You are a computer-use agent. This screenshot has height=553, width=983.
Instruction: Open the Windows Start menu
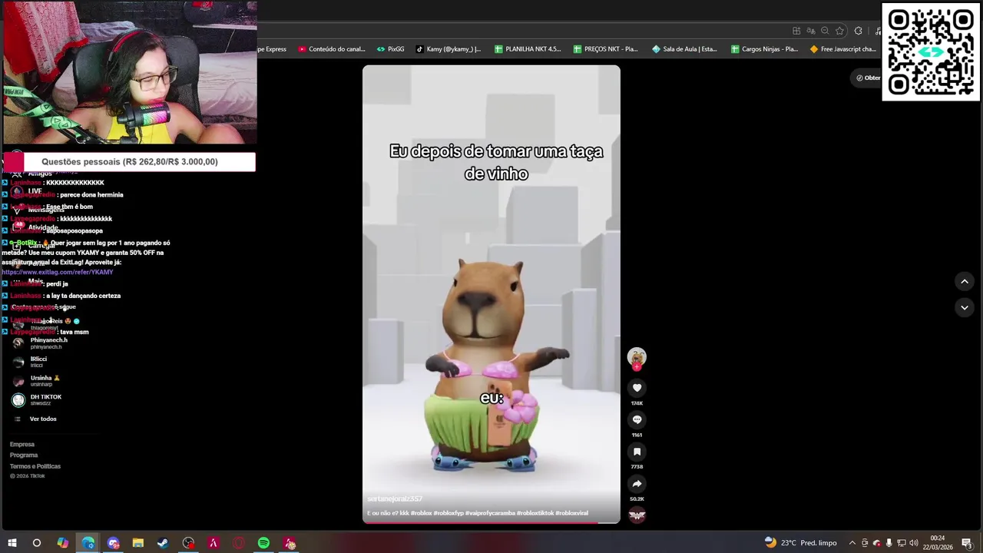pyautogui.click(x=12, y=543)
